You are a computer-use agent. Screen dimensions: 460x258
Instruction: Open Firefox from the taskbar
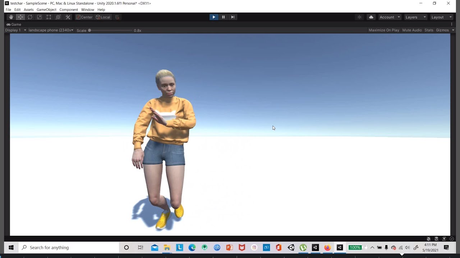[x=327, y=248]
